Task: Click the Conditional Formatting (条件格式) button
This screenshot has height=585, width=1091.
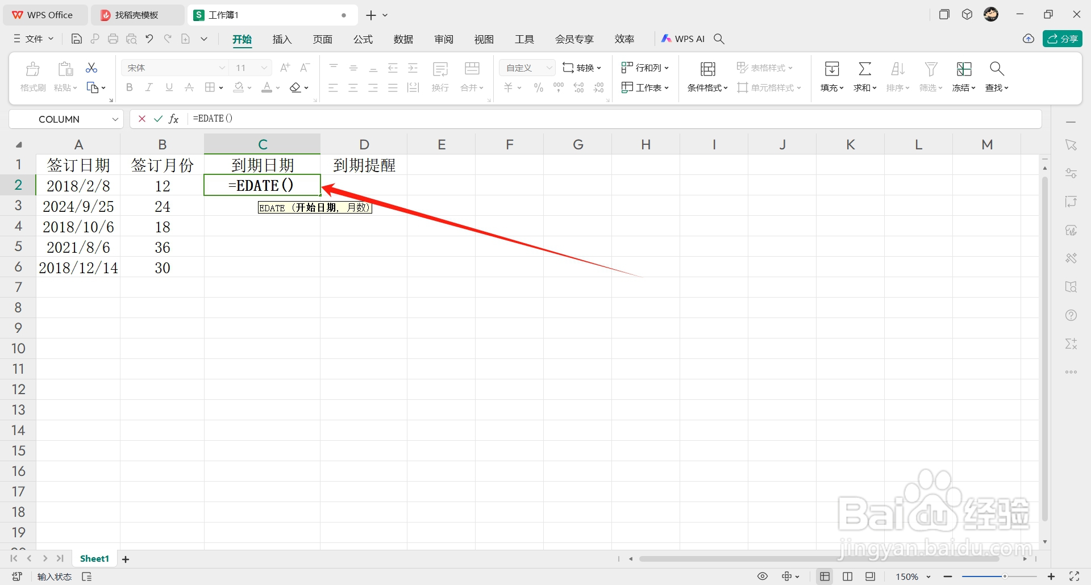Action: [x=707, y=77]
